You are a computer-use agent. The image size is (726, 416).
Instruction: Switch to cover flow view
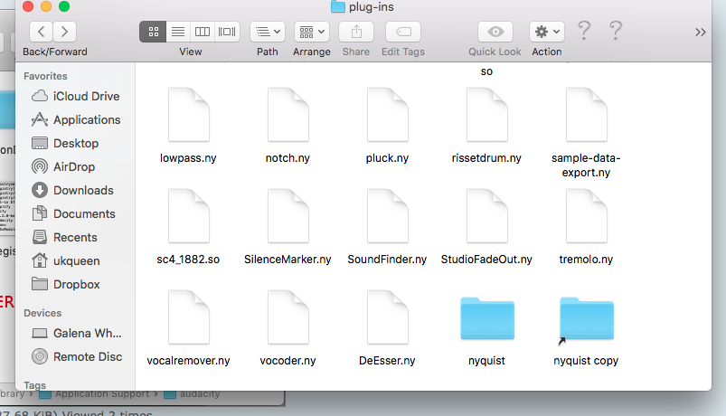(x=228, y=32)
